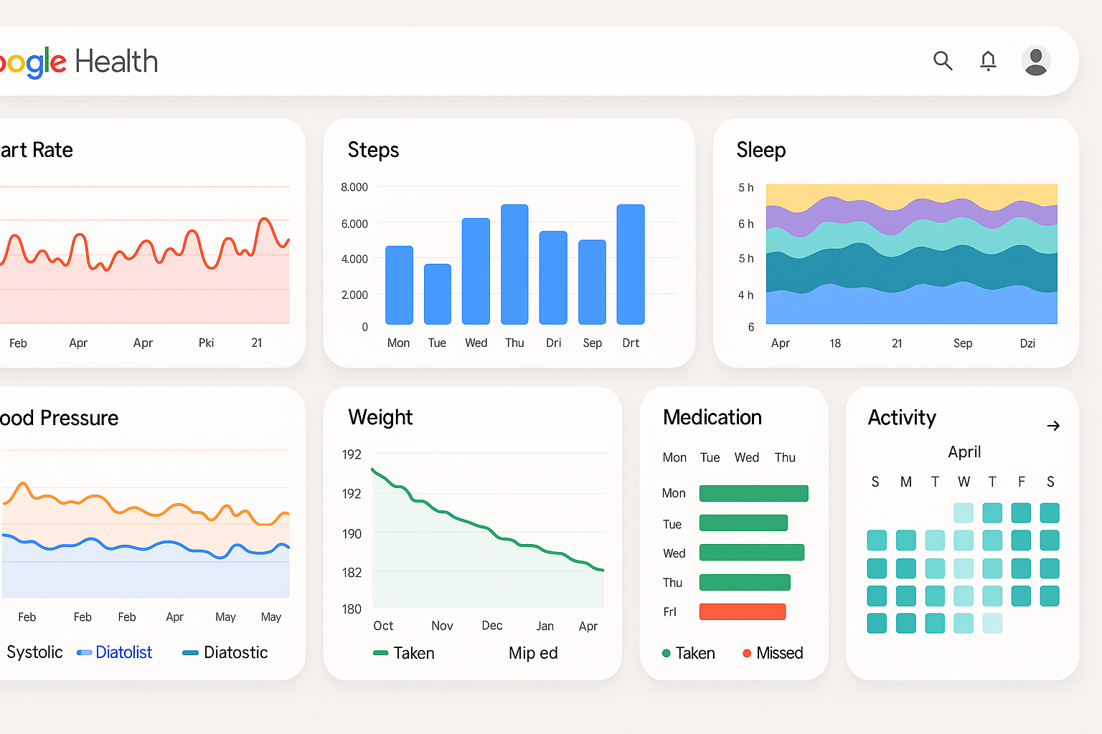Open the Activity card arrow
Viewport: 1102px width, 734px height.
click(x=1053, y=425)
